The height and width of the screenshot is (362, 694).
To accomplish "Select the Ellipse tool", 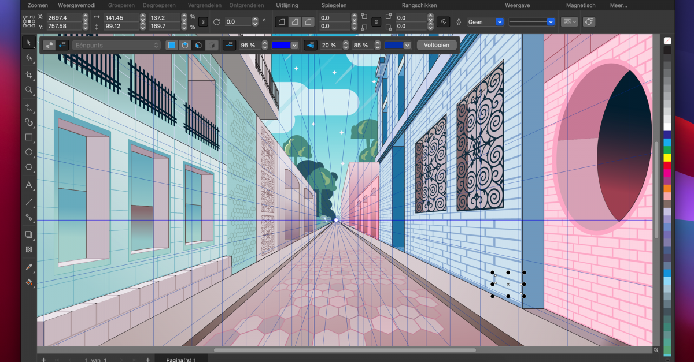I will coord(29,152).
